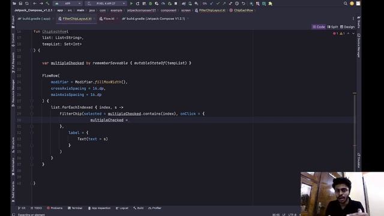Screen dimensions: 384x216
Task: Build project with the hammer icon
Action: tap(47, 4)
